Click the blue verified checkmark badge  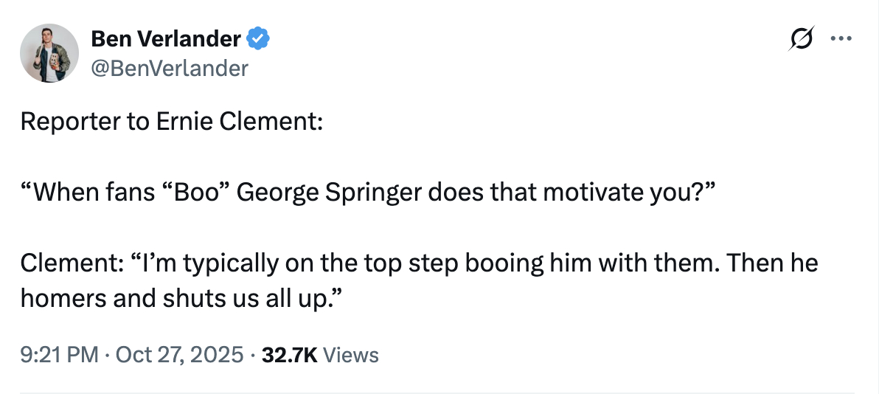click(258, 39)
